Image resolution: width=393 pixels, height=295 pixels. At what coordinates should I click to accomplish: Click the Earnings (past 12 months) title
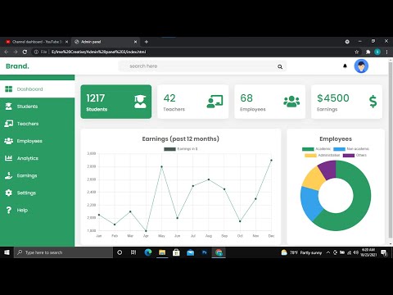tap(180, 138)
